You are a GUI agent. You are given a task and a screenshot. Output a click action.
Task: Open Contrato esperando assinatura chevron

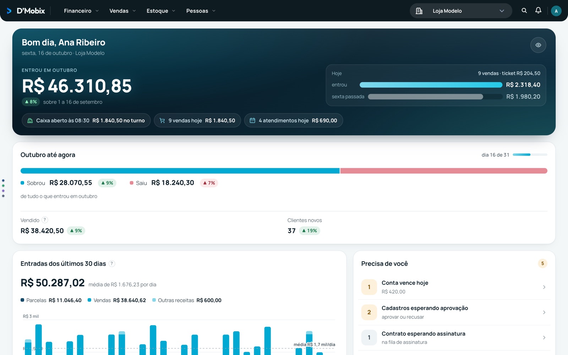(544, 338)
